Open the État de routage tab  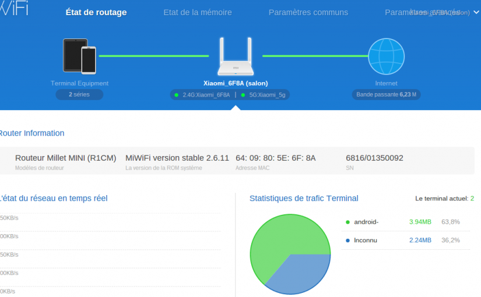[x=96, y=12]
